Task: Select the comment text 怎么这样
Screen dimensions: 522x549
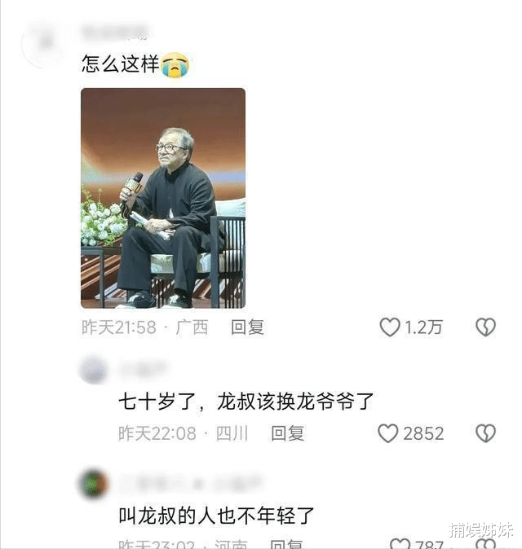Action: pos(120,64)
